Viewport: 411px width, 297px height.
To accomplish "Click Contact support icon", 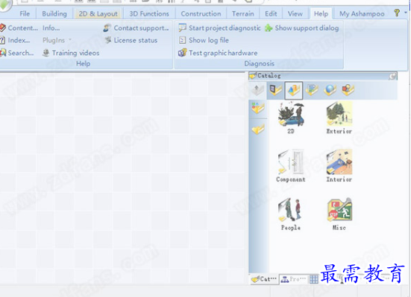I will pyautogui.click(x=107, y=28).
